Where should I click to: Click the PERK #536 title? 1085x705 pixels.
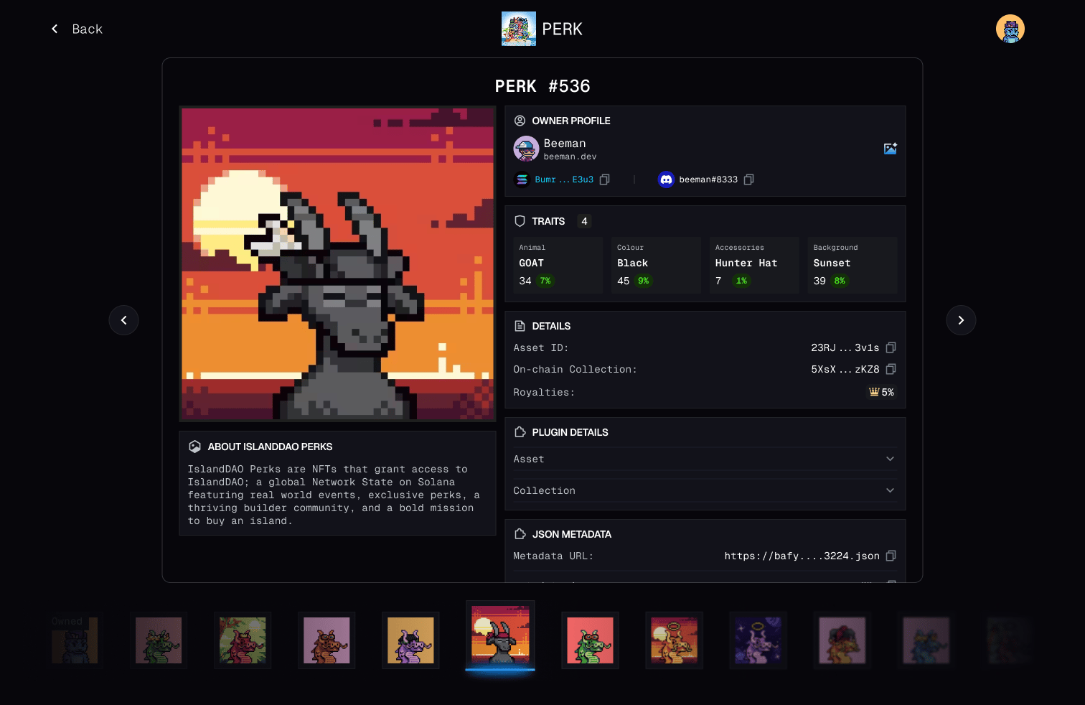[x=542, y=86]
